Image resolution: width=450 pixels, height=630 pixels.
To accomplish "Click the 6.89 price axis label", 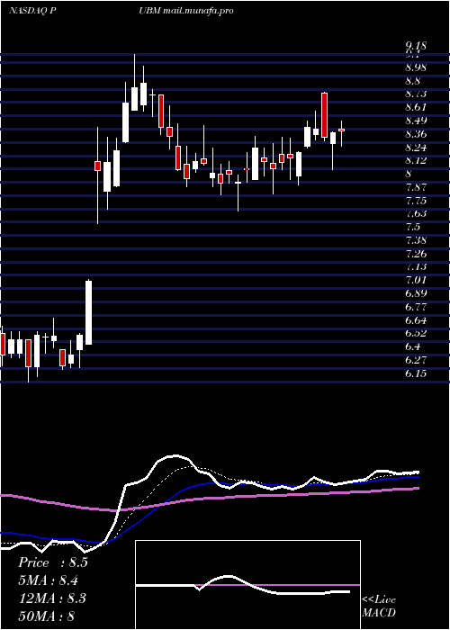I will pos(416,293).
